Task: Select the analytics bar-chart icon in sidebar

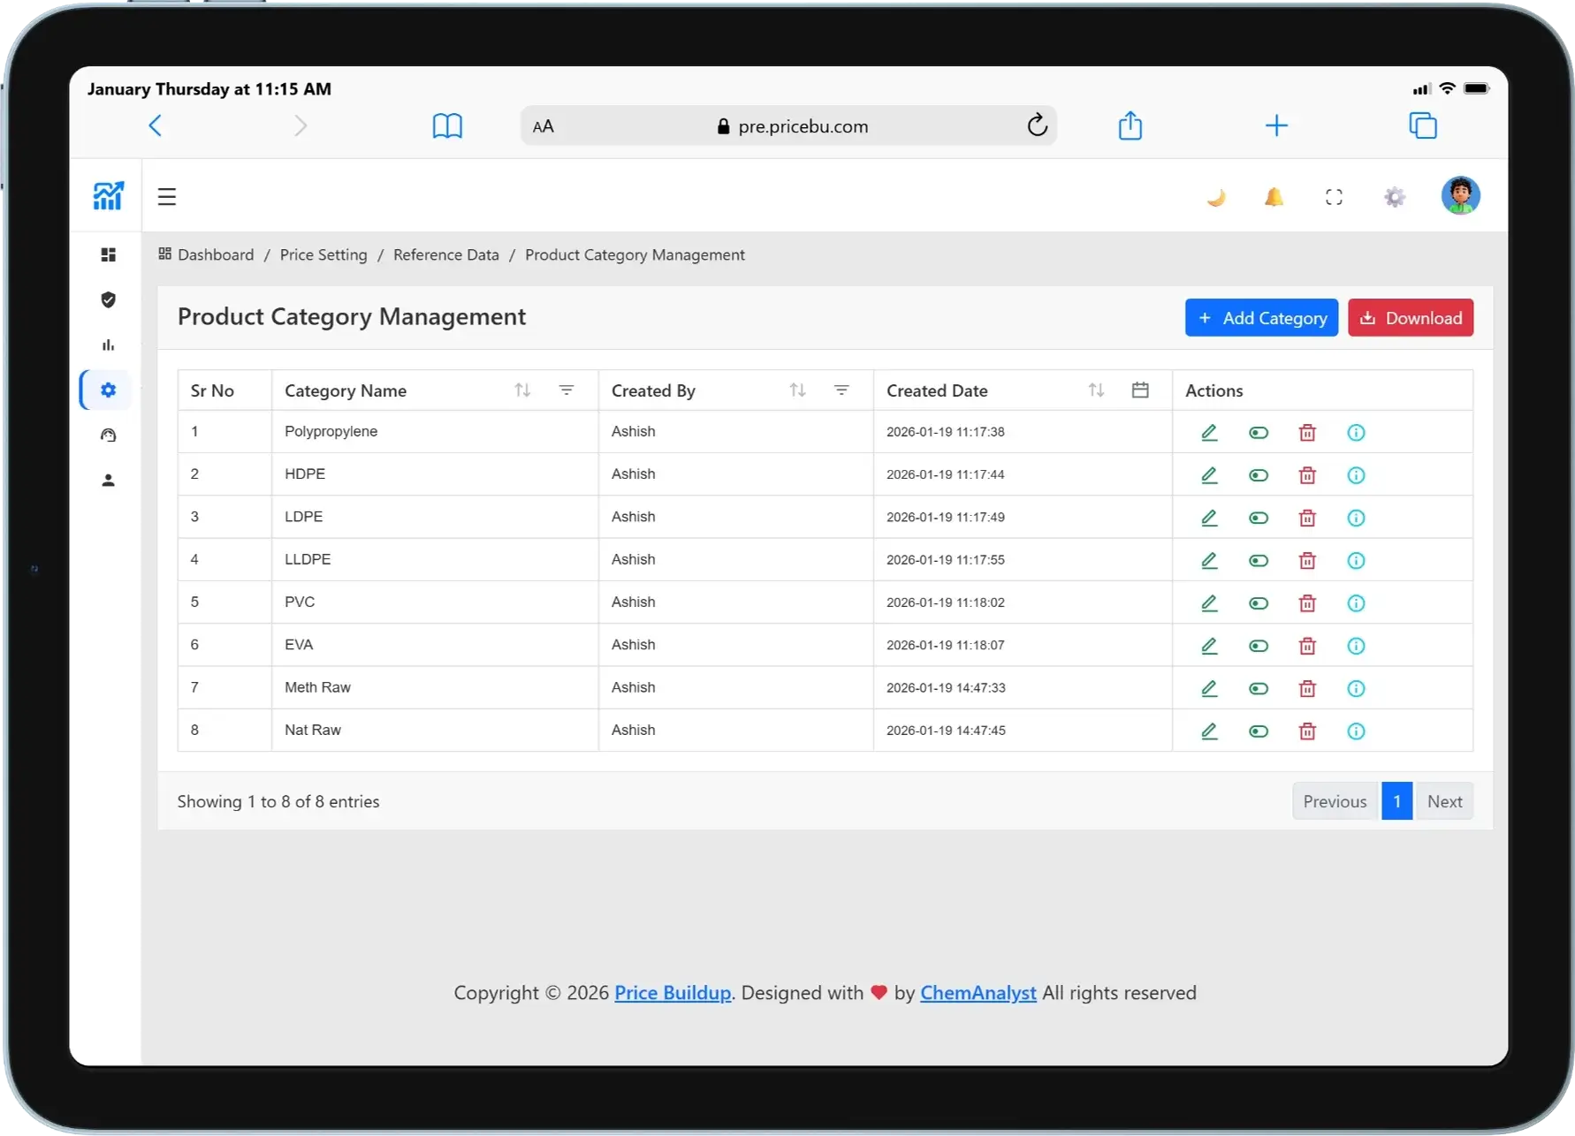Action: [x=108, y=345]
